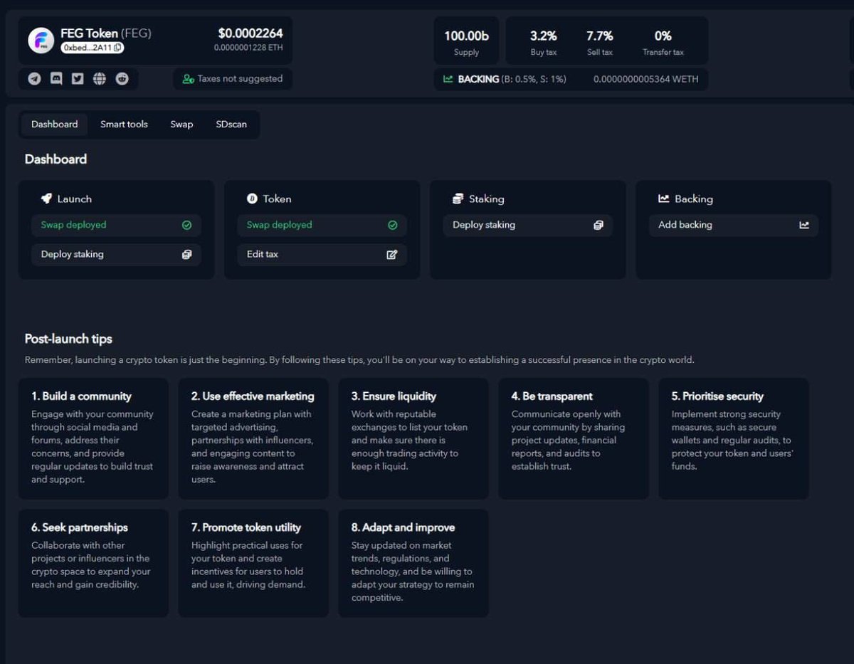Click the Taxes not suggested badge
This screenshot has height=664, width=854.
tap(233, 79)
